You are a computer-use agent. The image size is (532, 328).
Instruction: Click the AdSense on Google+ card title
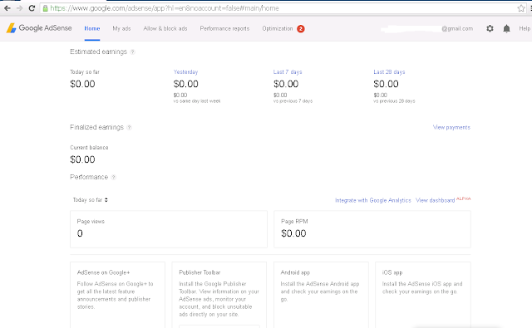point(103,272)
